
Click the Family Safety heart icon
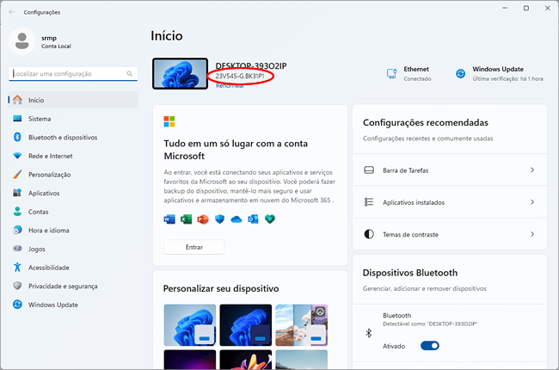pos(270,219)
